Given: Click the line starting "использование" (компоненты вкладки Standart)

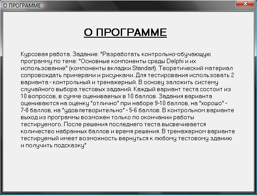Looking at the screenshot, I should pos(127,68).
